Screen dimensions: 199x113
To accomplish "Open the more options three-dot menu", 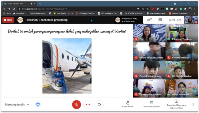I will (x=193, y=104).
